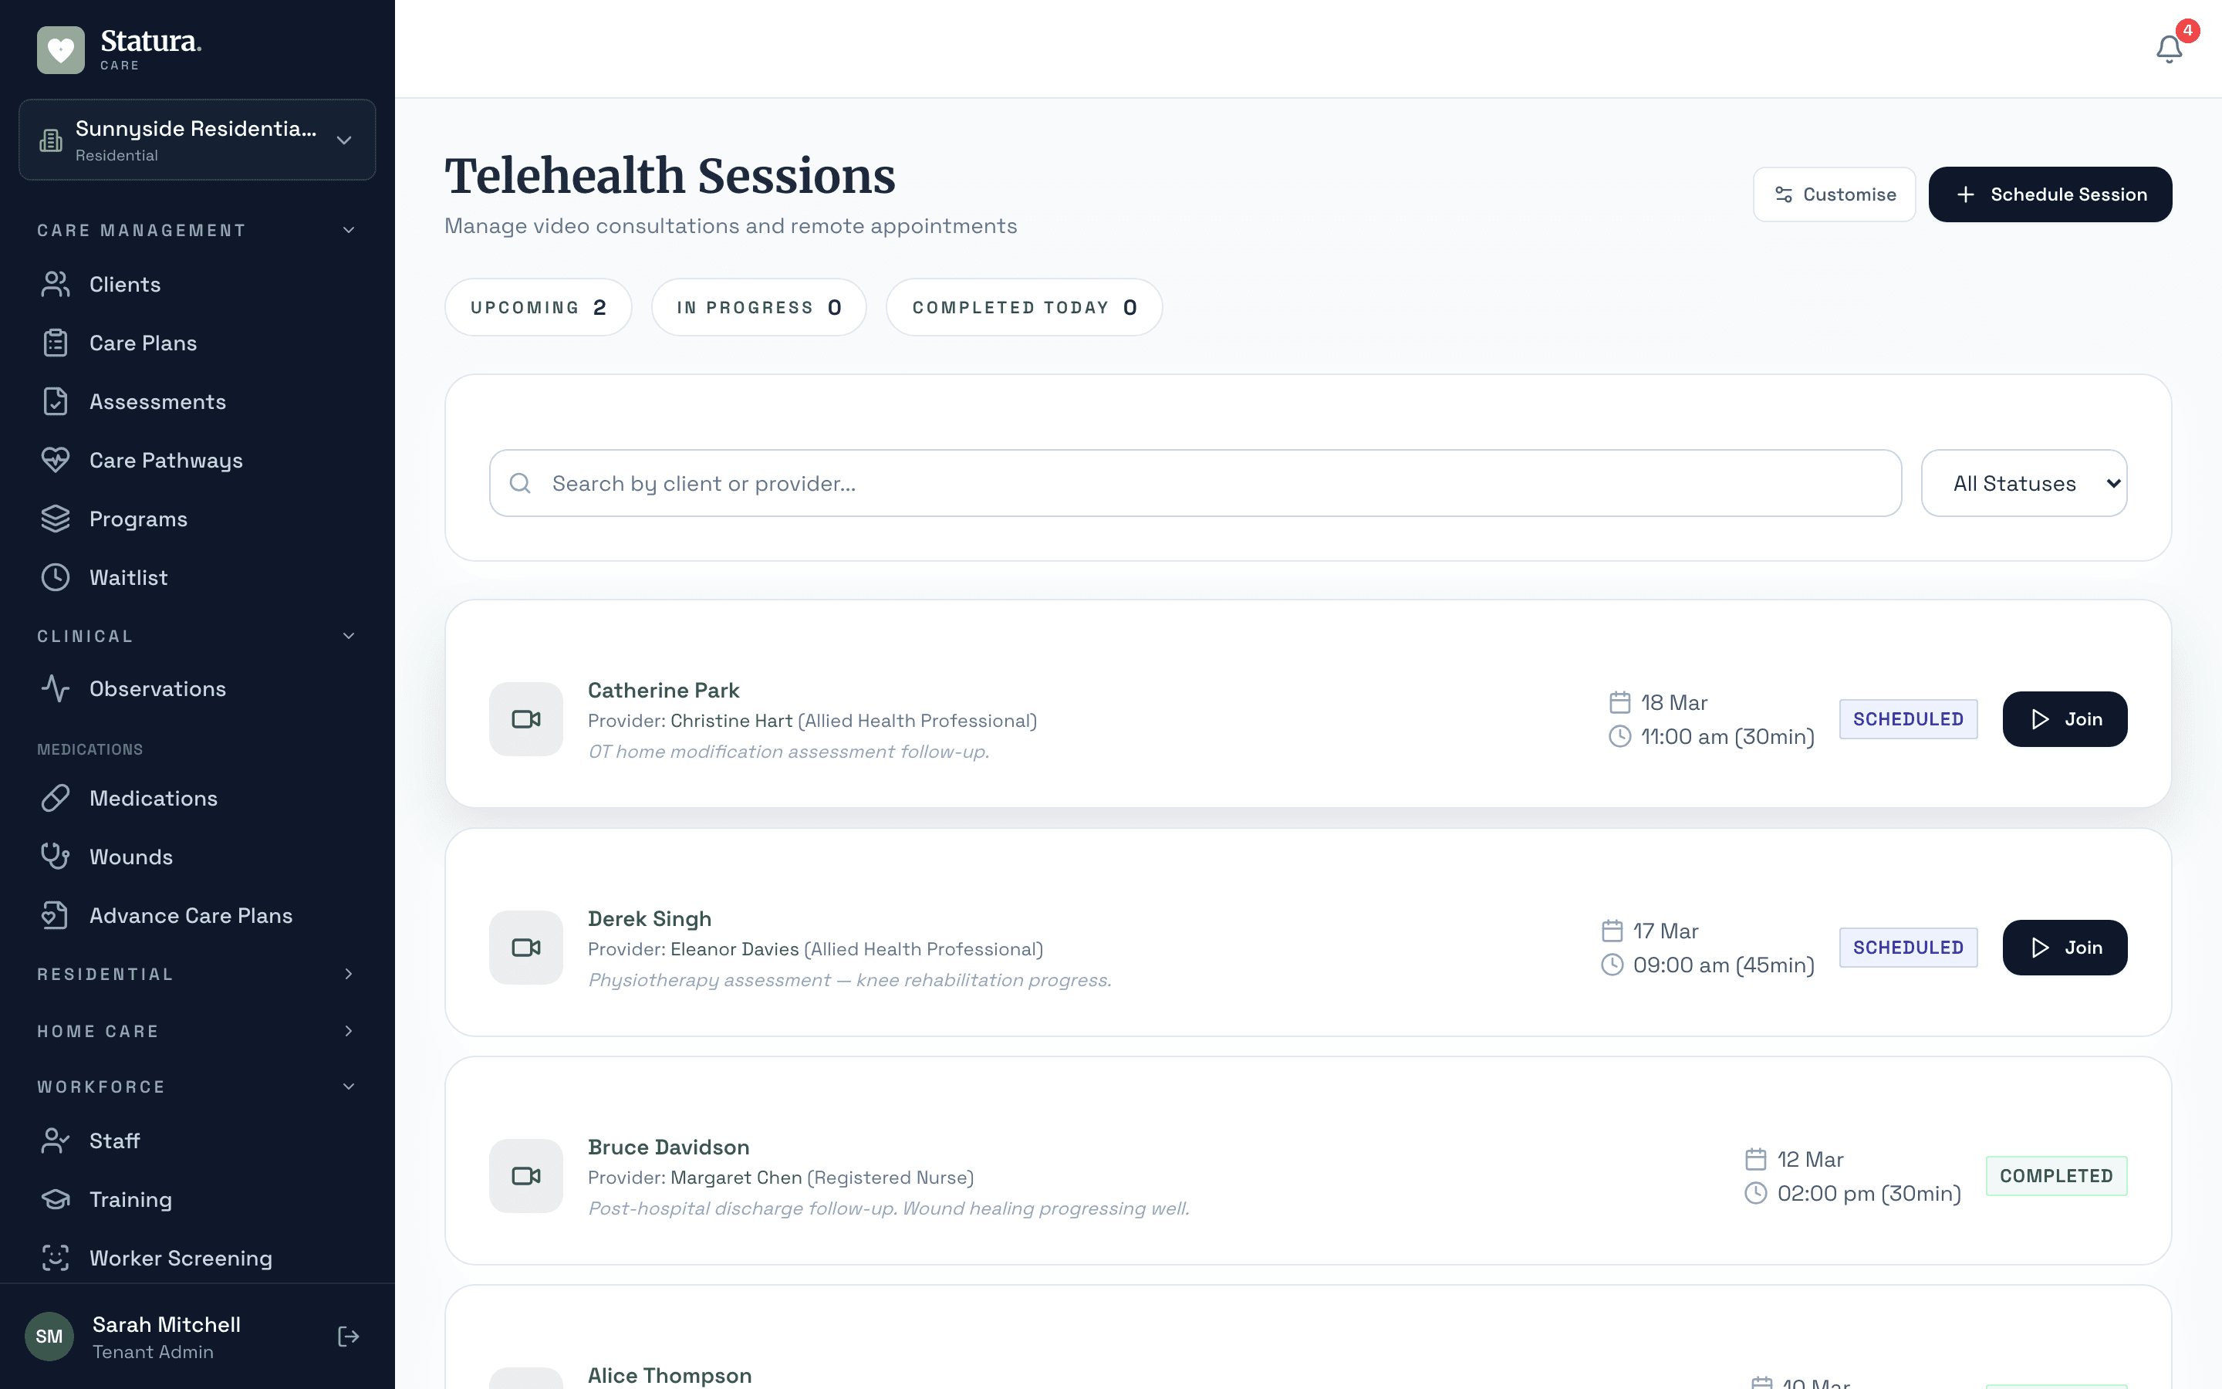Screen dimensions: 2222x1389
Task: Select the Completed Today filter
Action: click(1024, 307)
